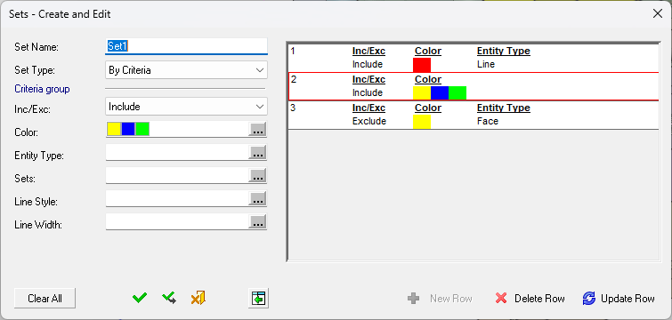672x320 pixels.
Task: Click the Set Name input field
Action: [186, 46]
